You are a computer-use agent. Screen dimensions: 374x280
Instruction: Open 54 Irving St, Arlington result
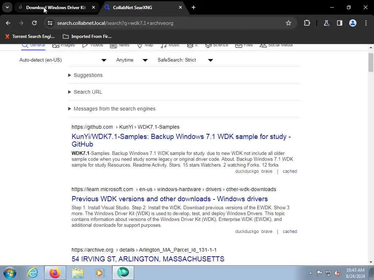(x=148, y=259)
